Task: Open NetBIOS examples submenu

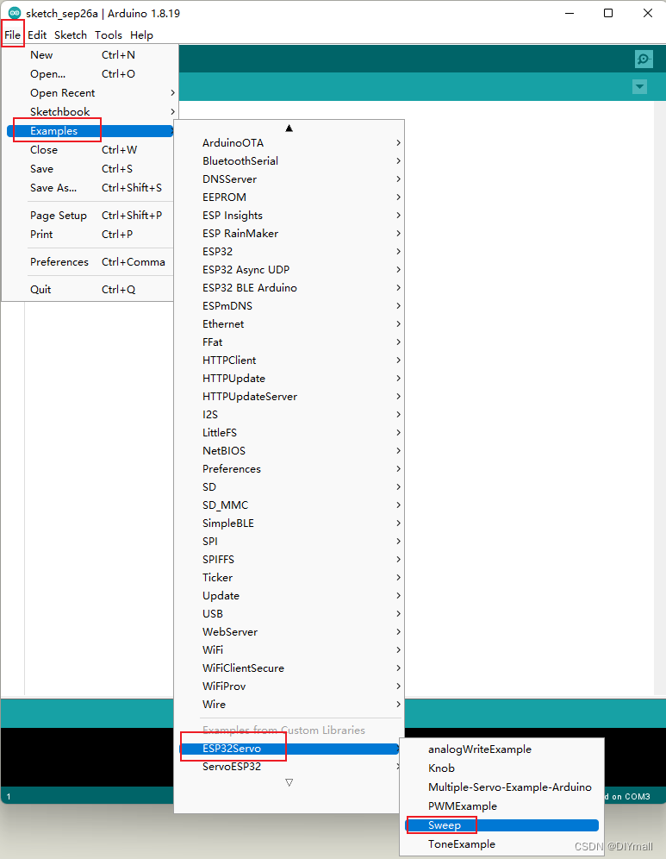Action: [289, 450]
